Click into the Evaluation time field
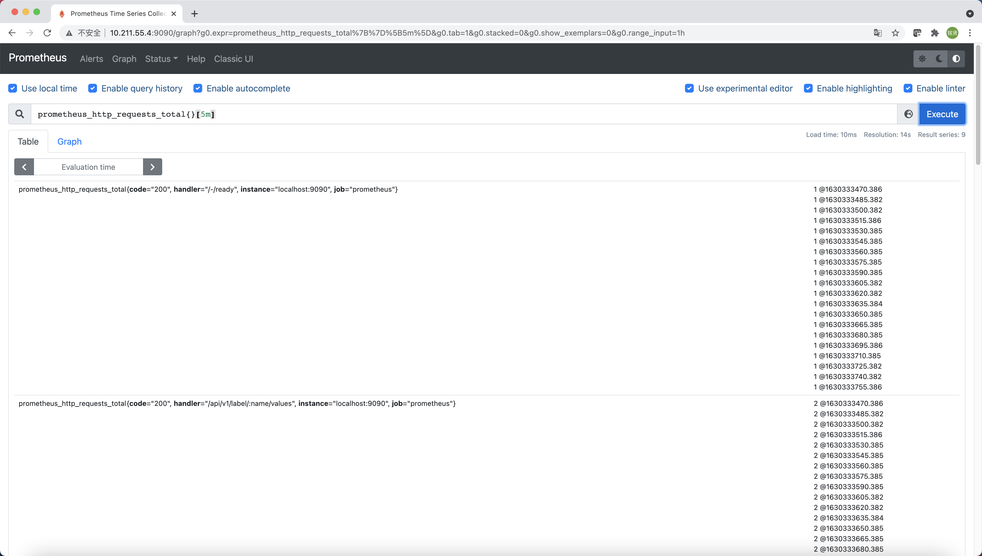982x556 pixels. tap(88, 167)
